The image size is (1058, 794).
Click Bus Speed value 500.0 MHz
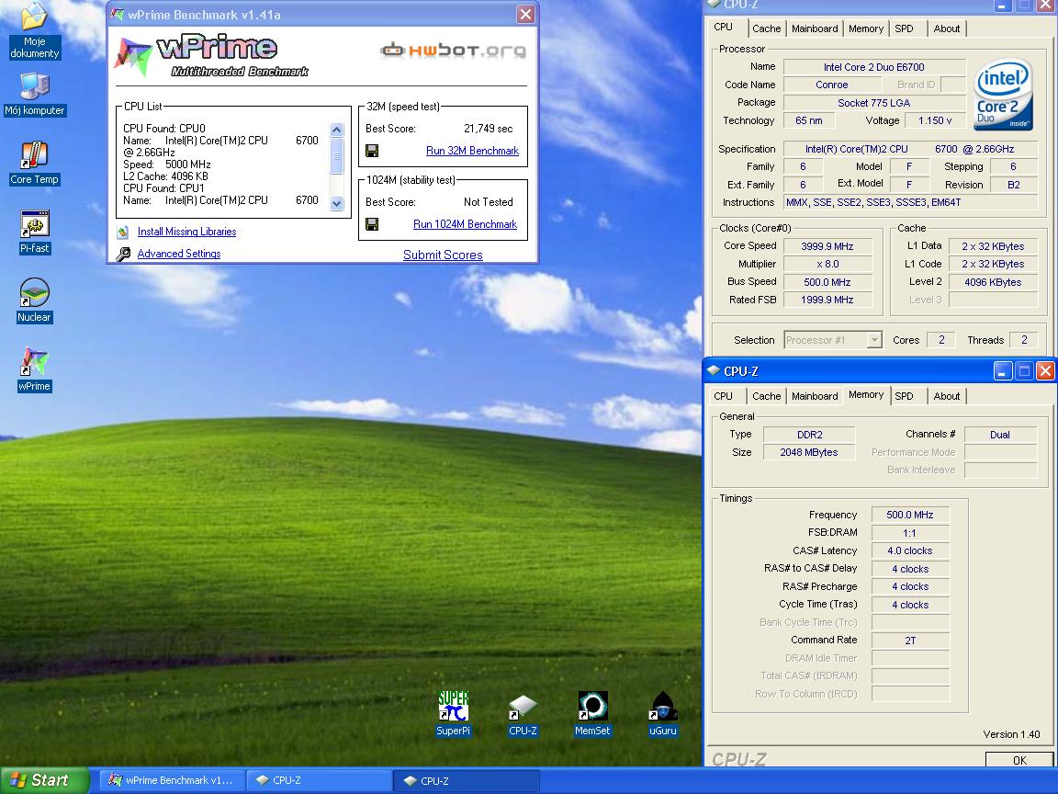click(827, 282)
